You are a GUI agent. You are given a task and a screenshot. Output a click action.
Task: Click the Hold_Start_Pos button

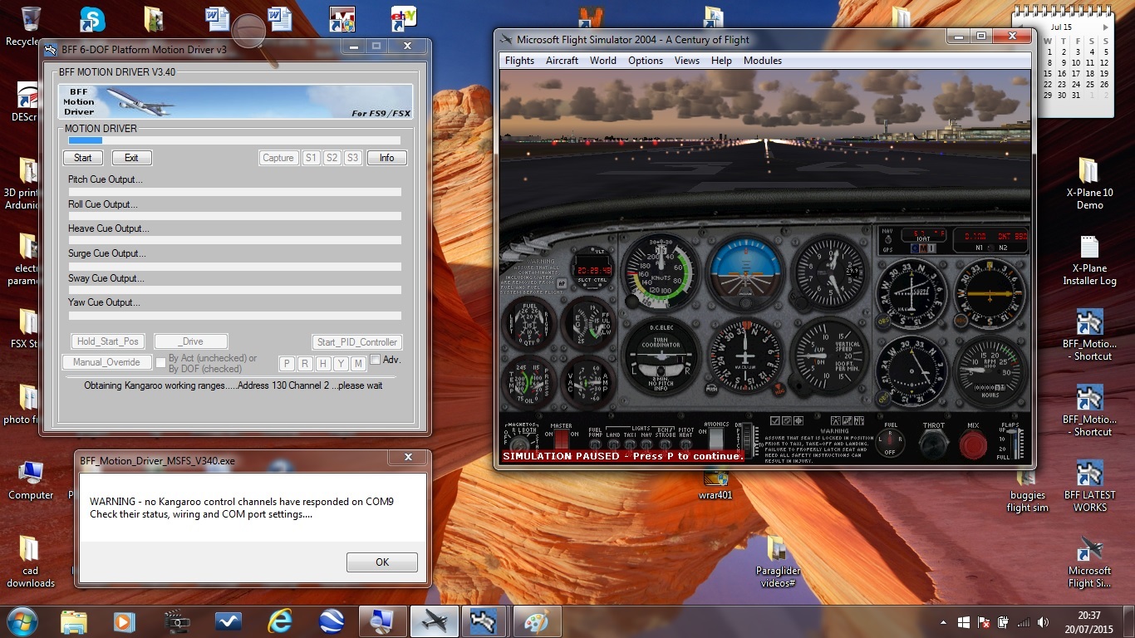pos(108,341)
